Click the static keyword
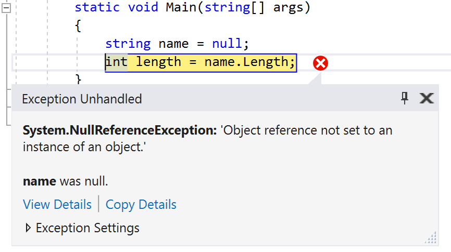451x252 pixels. click(x=97, y=7)
